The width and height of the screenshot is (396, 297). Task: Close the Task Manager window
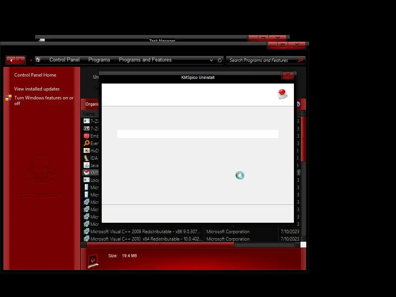coord(278,38)
